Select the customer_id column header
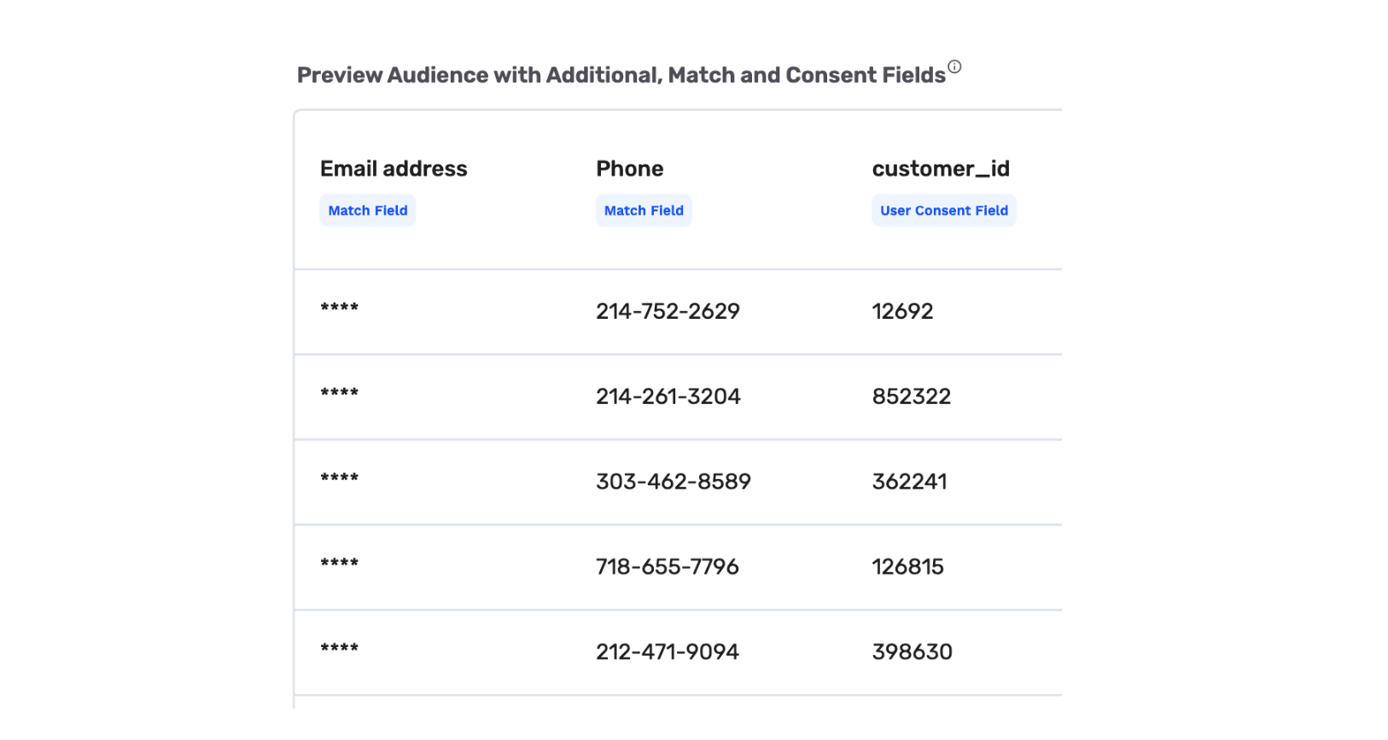The image size is (1388, 740). tap(940, 169)
